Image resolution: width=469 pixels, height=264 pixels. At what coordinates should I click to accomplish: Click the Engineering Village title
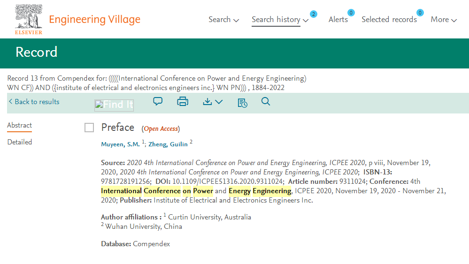pyautogui.click(x=94, y=20)
